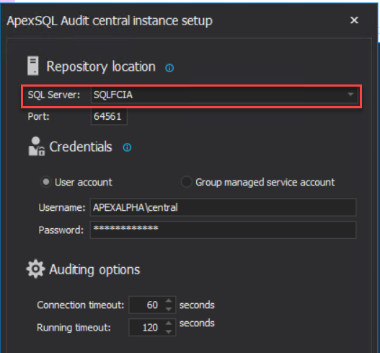
Task: Click the Running timeout value 120
Action: click(150, 328)
